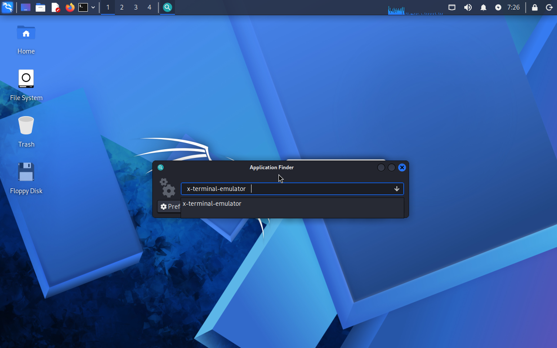Open the file manager from the panel
The width and height of the screenshot is (557, 348).
(x=40, y=7)
